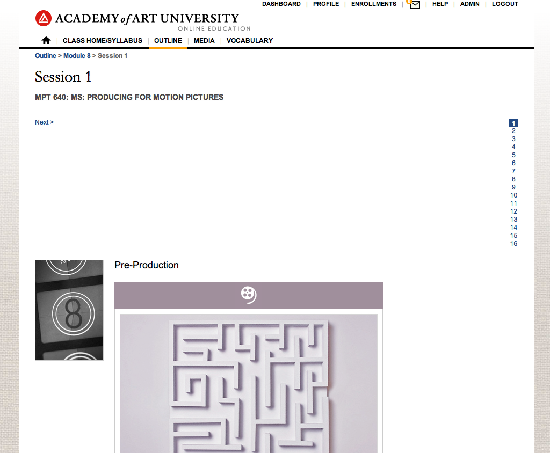
Task: Open the Dashboard menu item
Action: tap(281, 4)
